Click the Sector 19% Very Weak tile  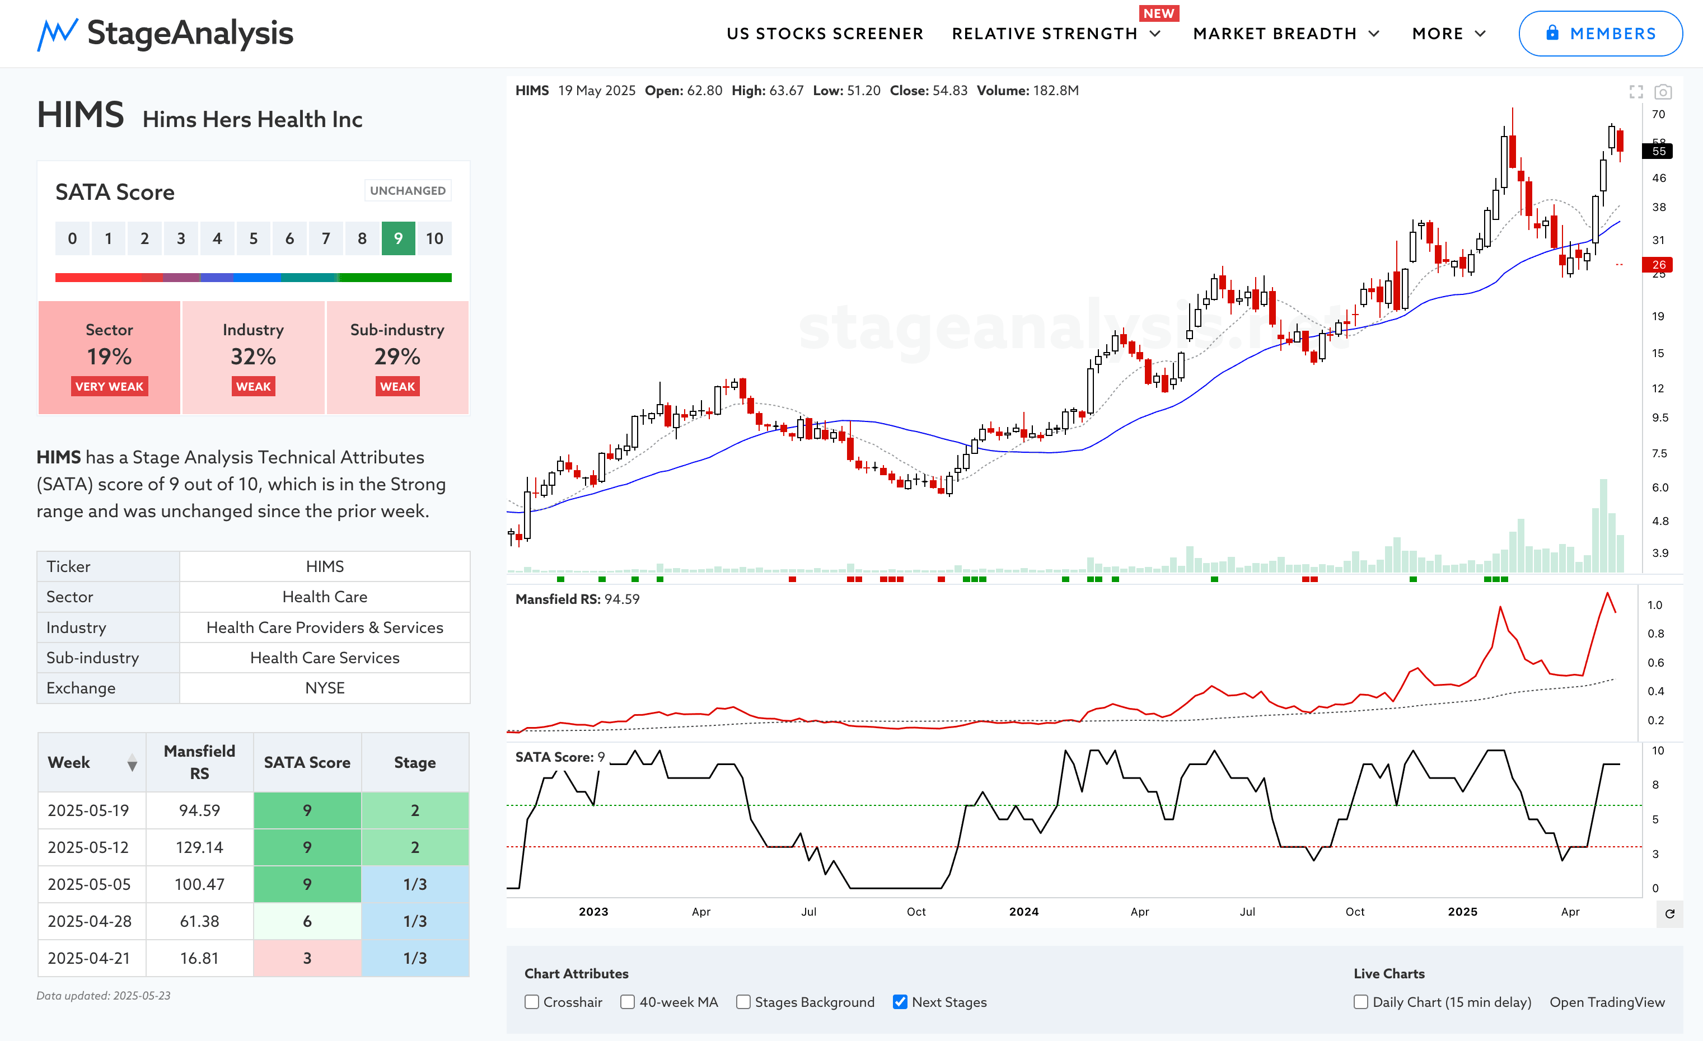[109, 358]
